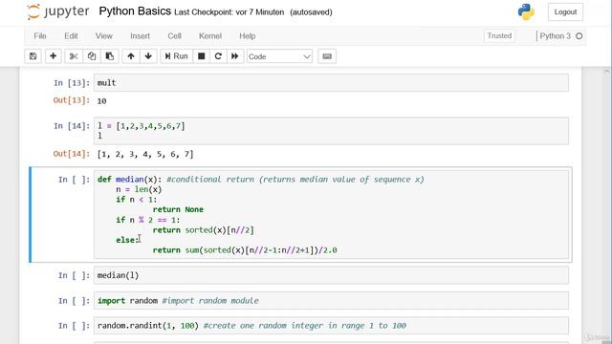
Task: Click the Python logo icon
Action: pos(526,11)
